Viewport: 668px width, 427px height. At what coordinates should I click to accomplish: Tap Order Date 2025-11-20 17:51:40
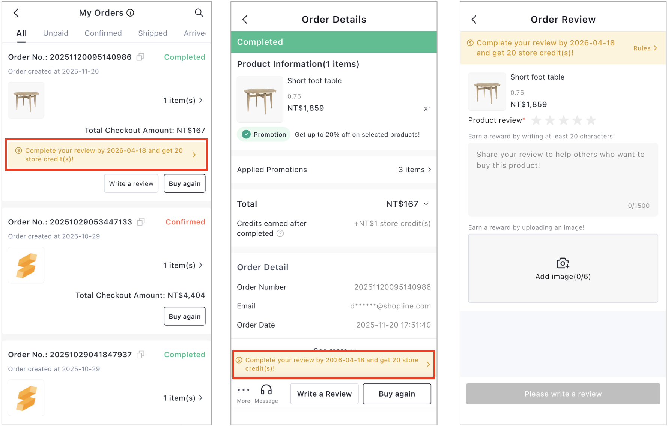393,325
